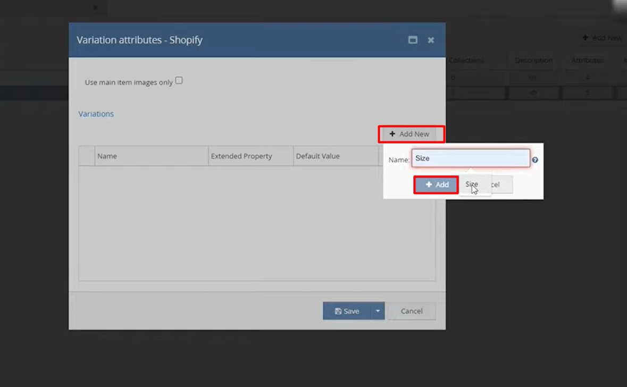Expand the Save dropdown arrow

tap(378, 311)
